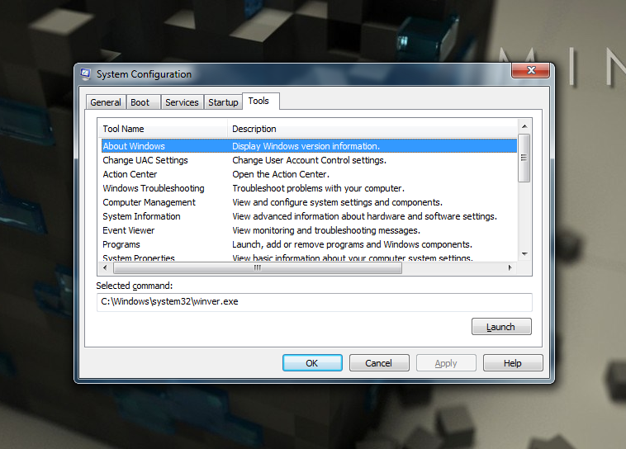Select the Startup tab
The image size is (626, 449).
223,102
